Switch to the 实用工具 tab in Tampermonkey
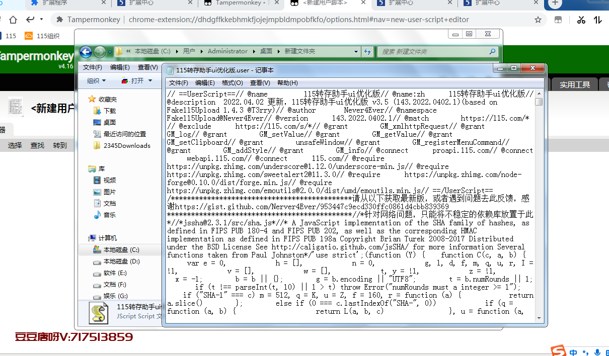Image resolution: width=609 pixels, height=356 pixels. 574,84
